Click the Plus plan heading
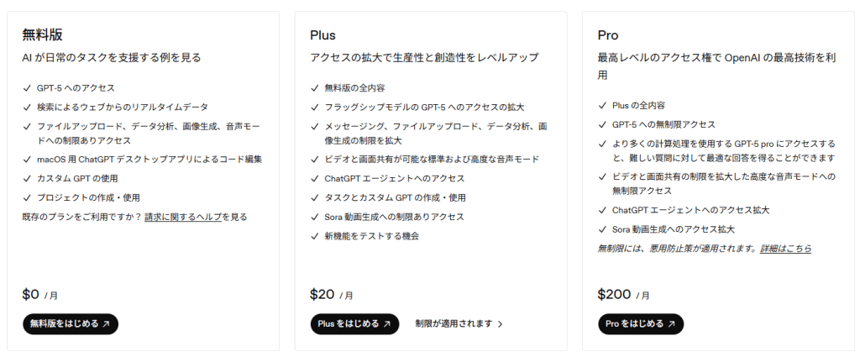 coord(322,35)
